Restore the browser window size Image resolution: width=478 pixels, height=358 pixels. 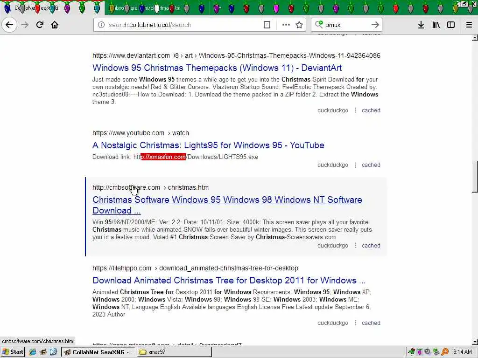[464, 4]
